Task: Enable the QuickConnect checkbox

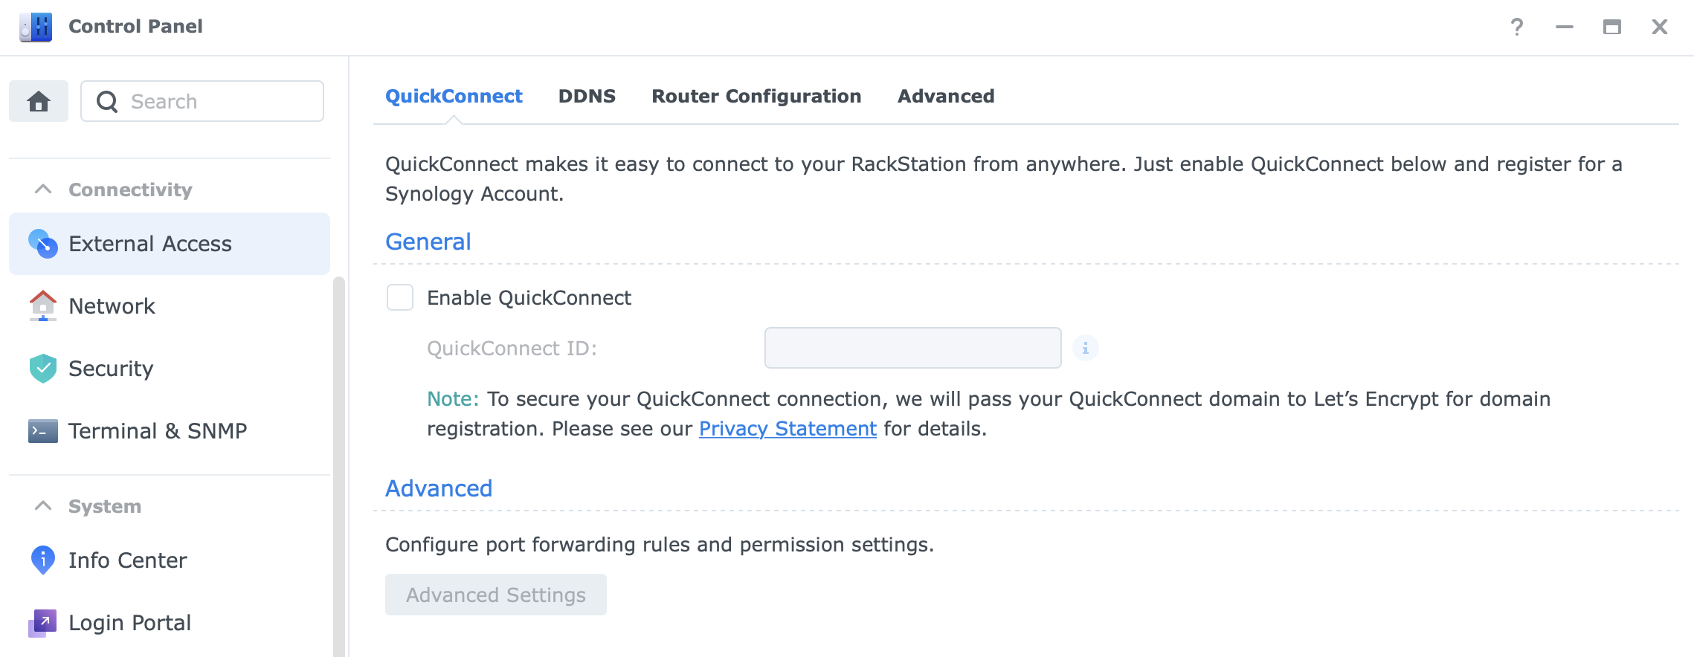Action: click(400, 297)
